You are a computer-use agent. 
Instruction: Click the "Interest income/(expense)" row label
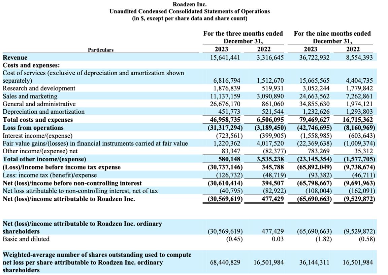pyautogui.click(x=38, y=135)
